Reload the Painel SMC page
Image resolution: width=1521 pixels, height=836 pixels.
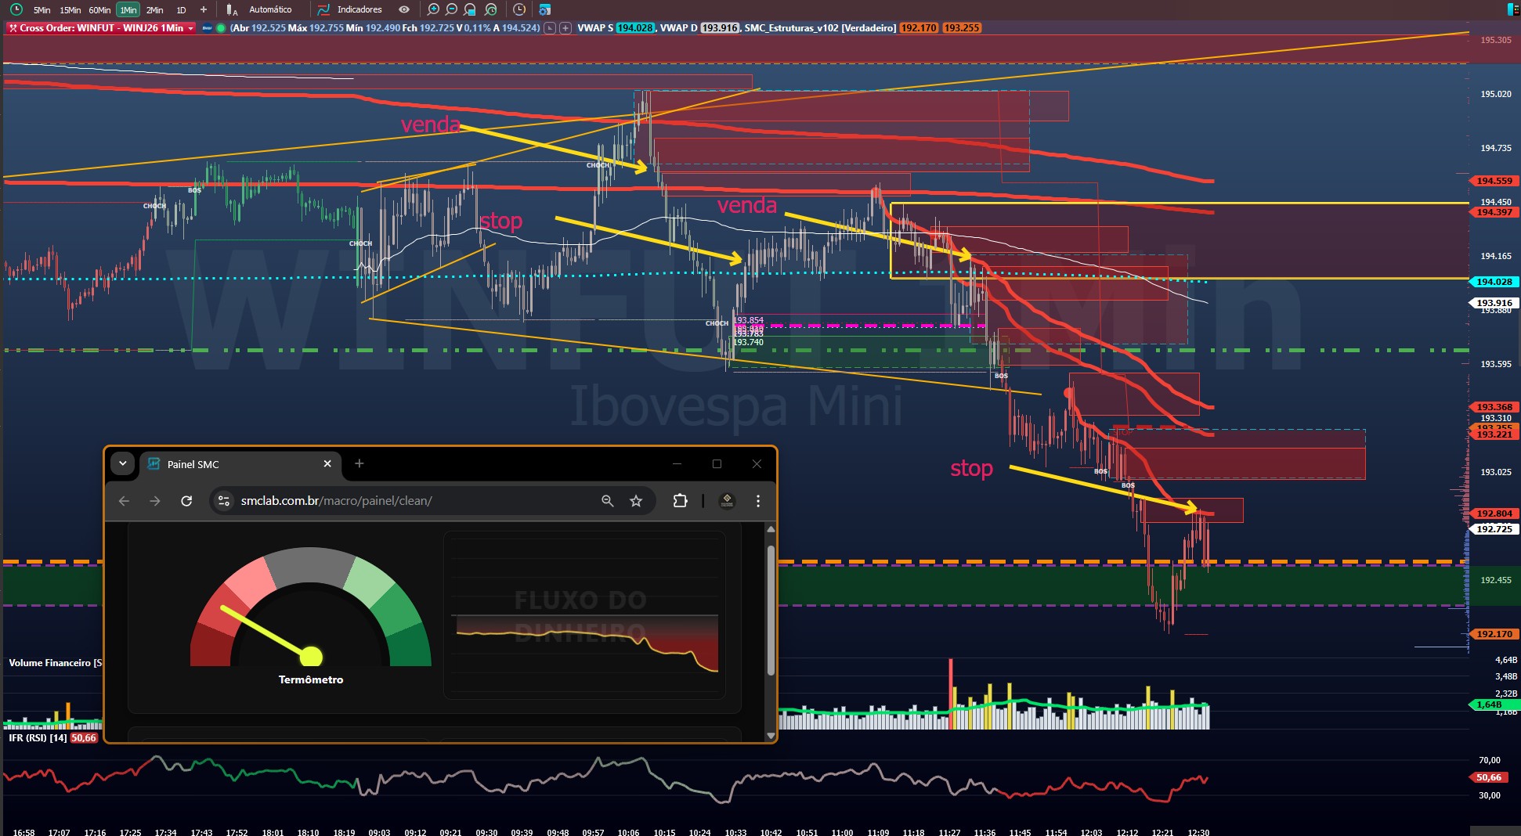pos(186,501)
